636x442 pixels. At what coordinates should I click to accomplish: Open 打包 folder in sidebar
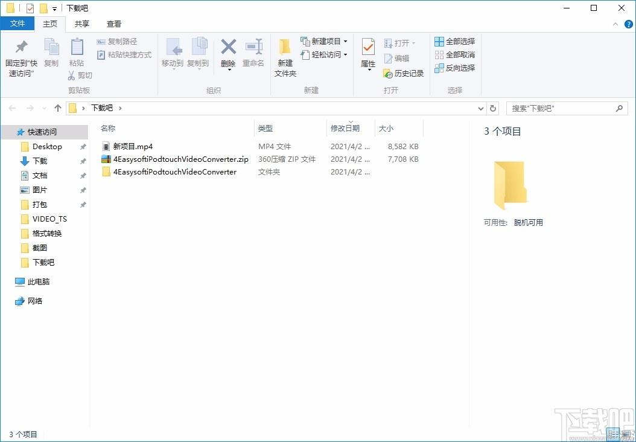40,205
